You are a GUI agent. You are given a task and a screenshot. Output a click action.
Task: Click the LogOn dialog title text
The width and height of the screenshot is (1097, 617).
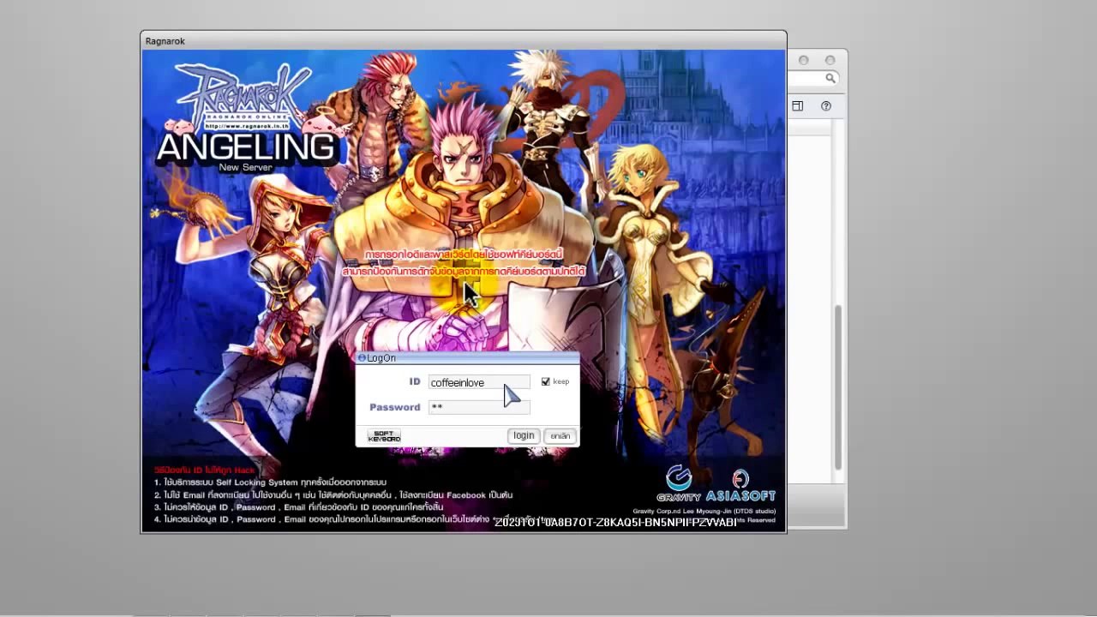coord(381,358)
